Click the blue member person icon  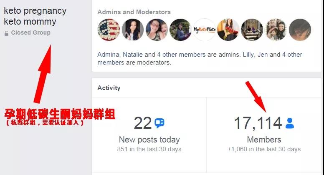coord(289,123)
